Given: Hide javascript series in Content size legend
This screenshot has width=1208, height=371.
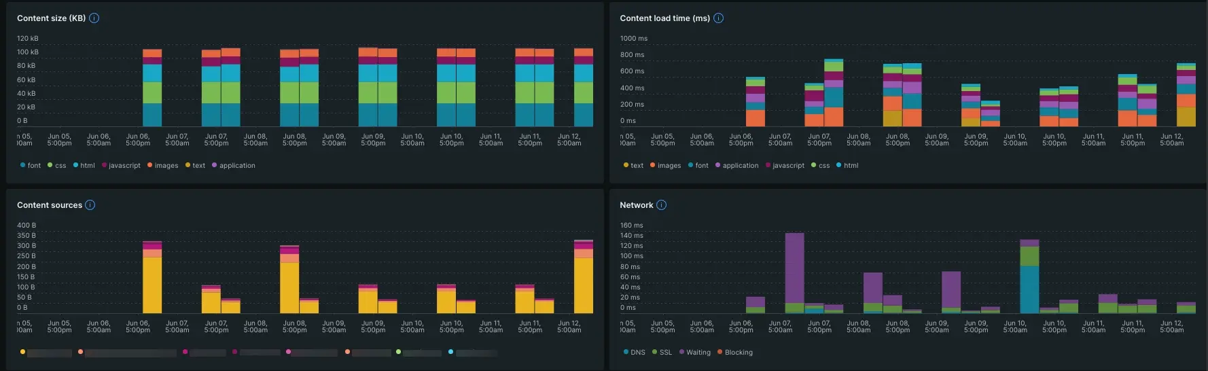Looking at the screenshot, I should (x=121, y=166).
